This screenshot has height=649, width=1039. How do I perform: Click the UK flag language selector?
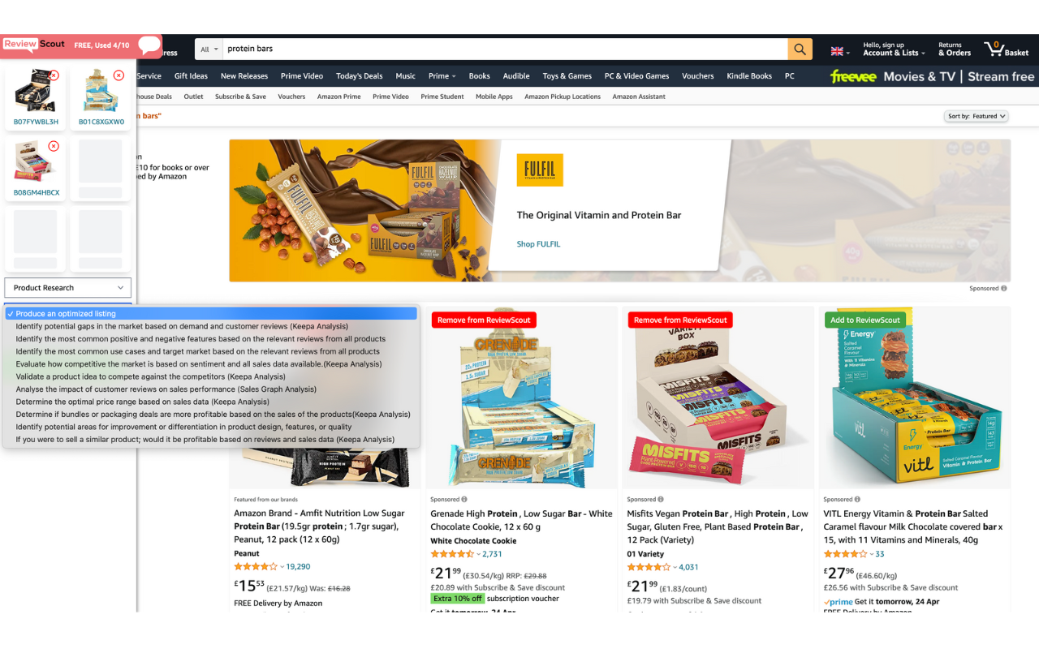[840, 51]
